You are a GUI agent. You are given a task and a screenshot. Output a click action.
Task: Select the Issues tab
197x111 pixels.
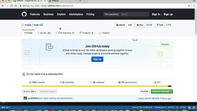[x=44, y=33]
